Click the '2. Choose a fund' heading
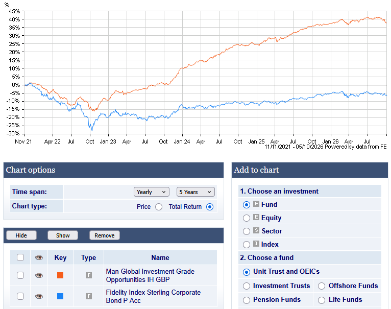Viewport: 391px width, 309px height. [266, 257]
